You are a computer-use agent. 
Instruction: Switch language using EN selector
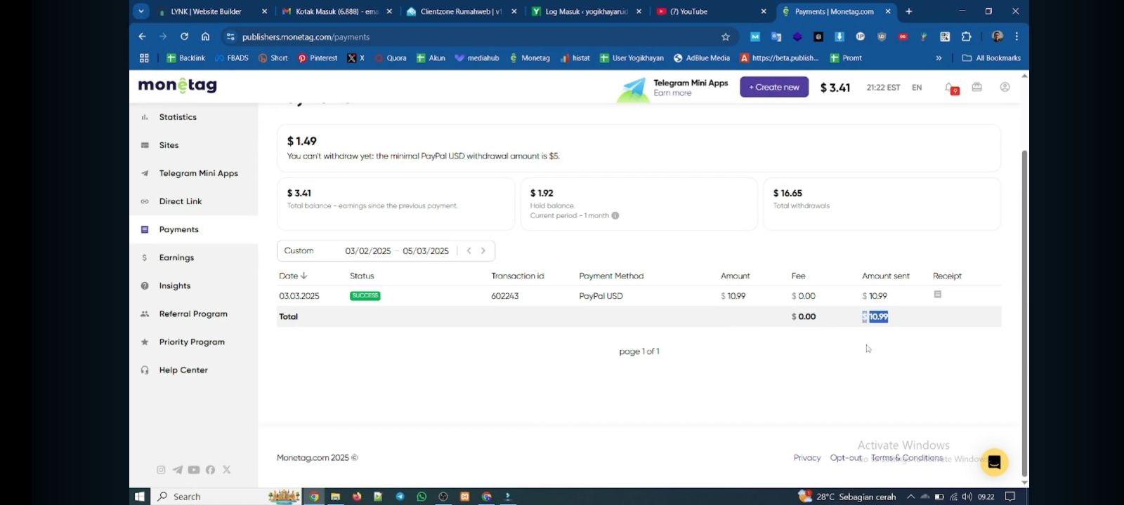click(917, 88)
